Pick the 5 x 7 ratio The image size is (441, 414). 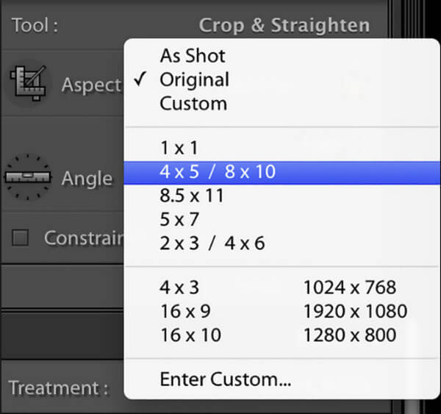pos(179,220)
